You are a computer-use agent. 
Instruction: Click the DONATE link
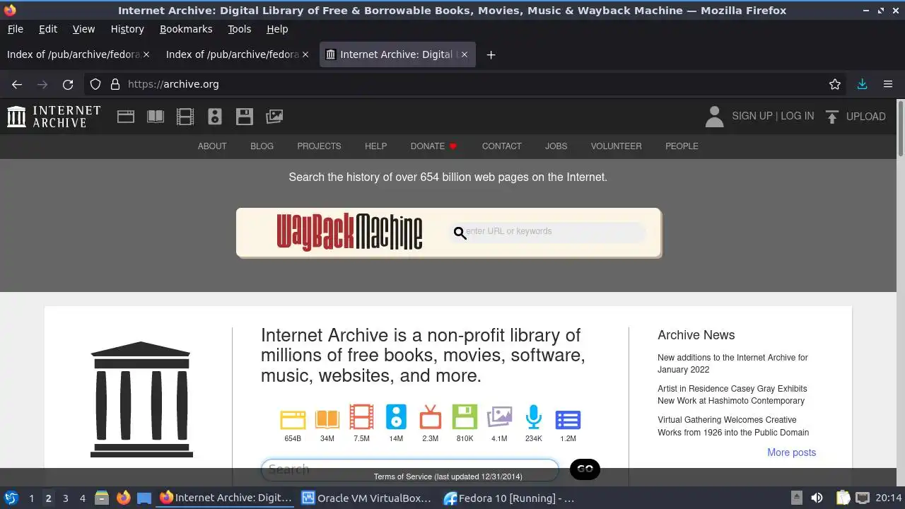pos(434,146)
